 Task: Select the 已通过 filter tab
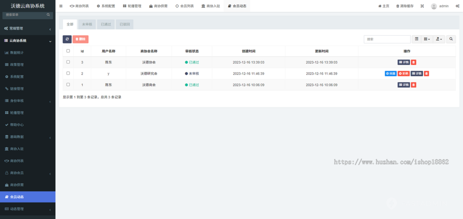point(106,24)
